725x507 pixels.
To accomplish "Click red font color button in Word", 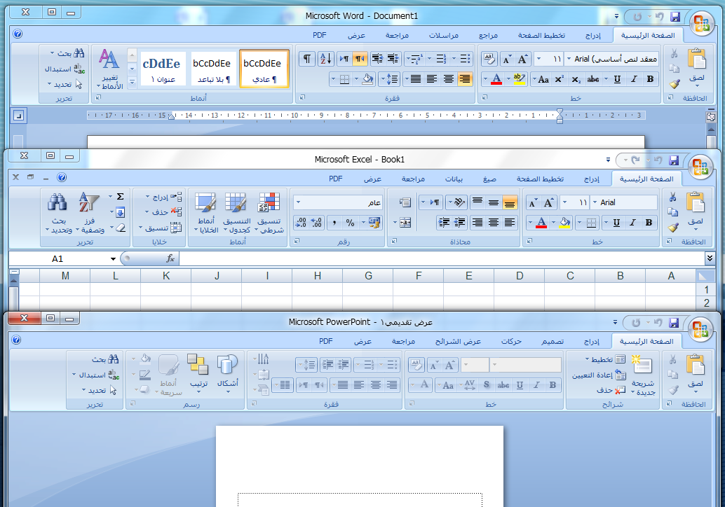I will pyautogui.click(x=496, y=79).
